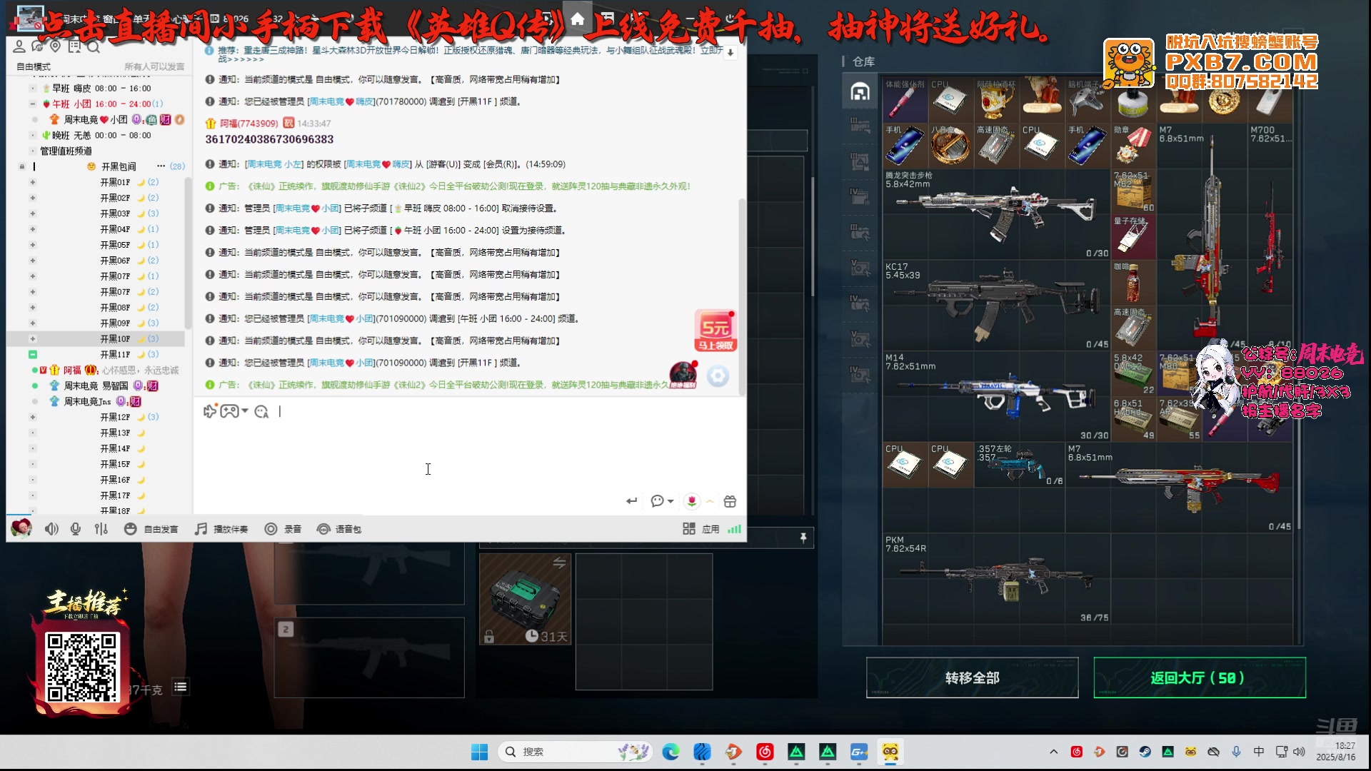Click the signal strength bars icon

tap(734, 529)
